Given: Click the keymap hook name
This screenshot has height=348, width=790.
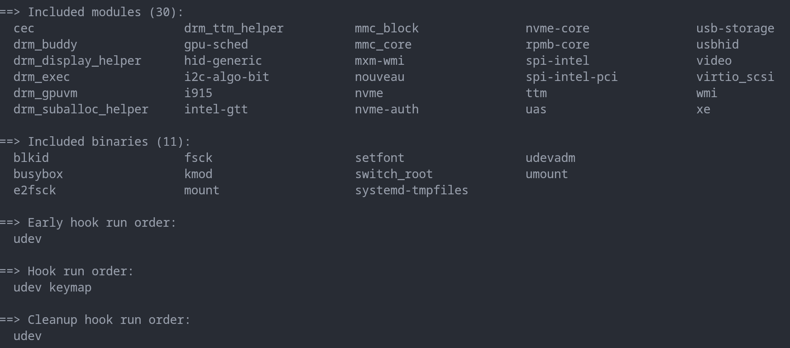Looking at the screenshot, I should pos(70,288).
